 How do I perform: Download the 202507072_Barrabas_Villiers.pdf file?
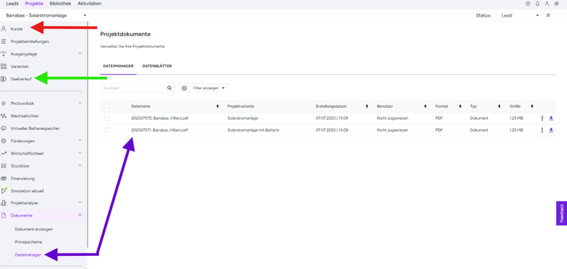(551, 118)
